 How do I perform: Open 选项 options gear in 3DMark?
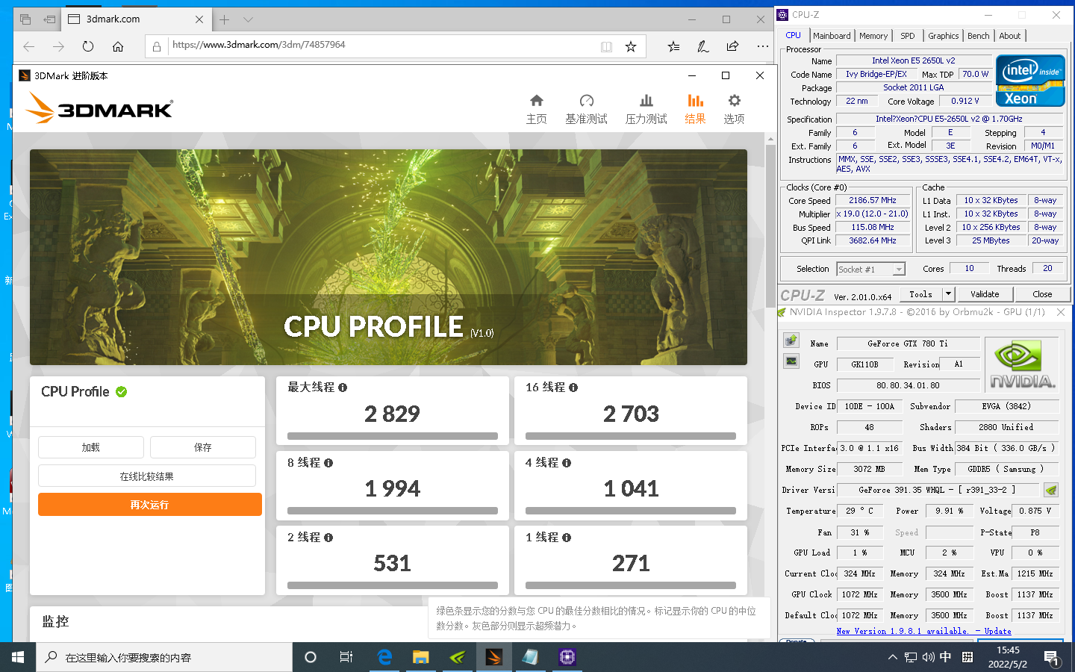pos(734,109)
